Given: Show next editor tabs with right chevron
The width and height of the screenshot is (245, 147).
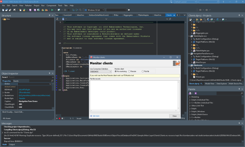Looking at the screenshot, I should click(180, 15).
